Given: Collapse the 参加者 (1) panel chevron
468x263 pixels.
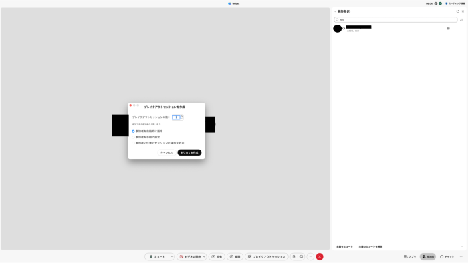Looking at the screenshot, I should (x=335, y=11).
